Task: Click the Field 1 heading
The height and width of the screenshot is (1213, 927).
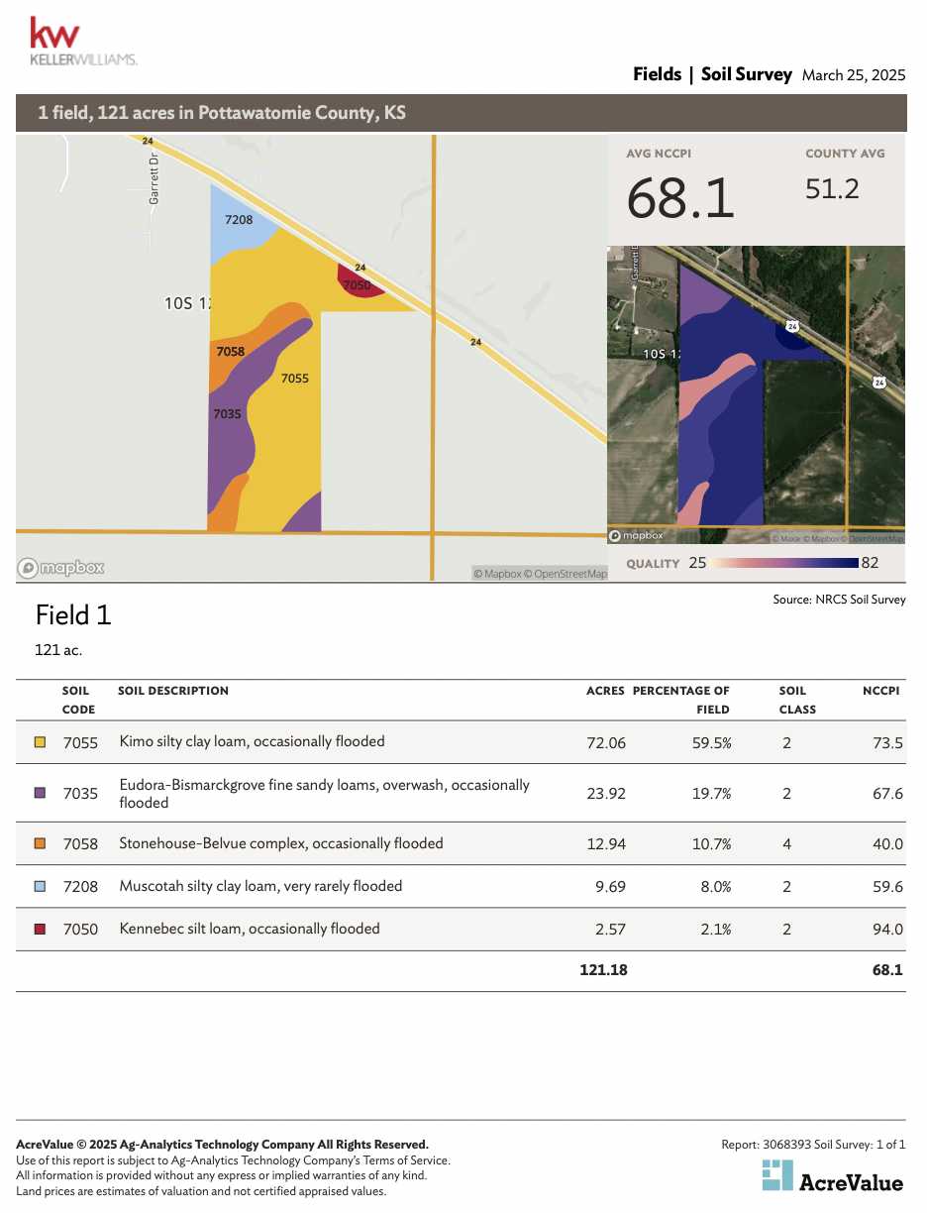Action: point(73,615)
